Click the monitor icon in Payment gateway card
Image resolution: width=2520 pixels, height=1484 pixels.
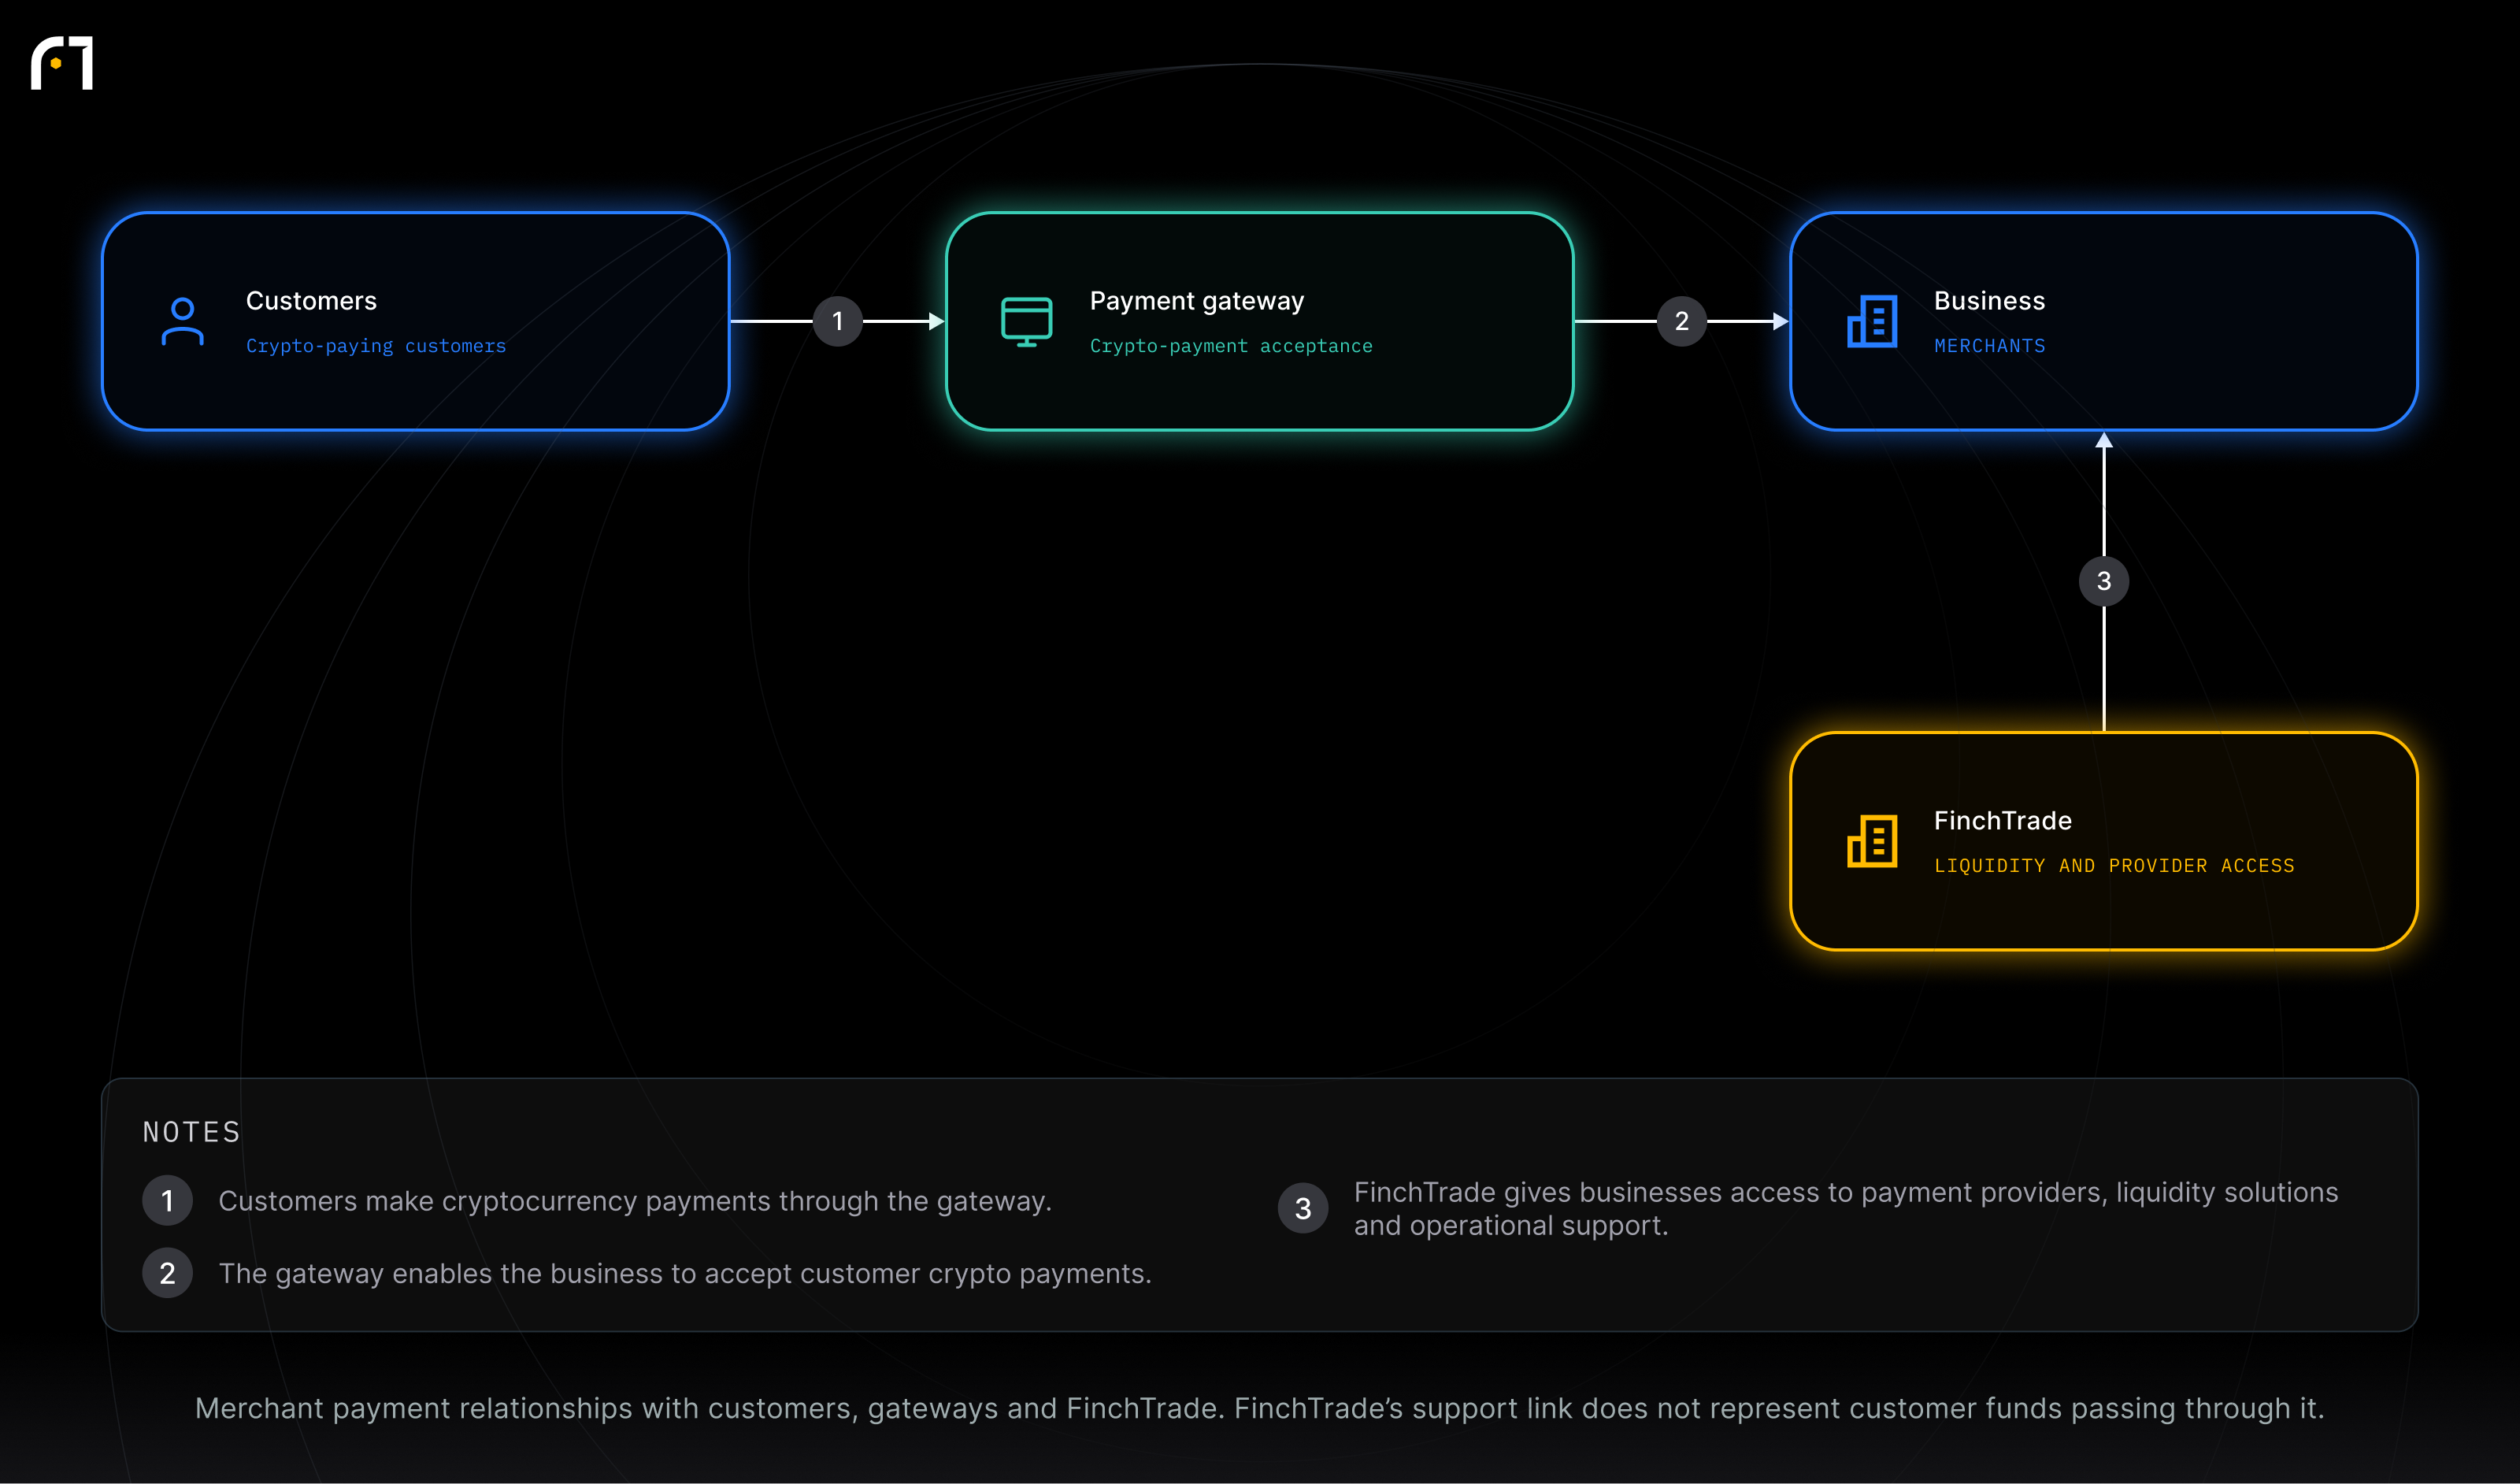click(x=1026, y=322)
